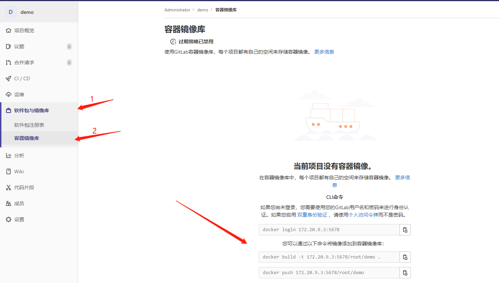Click the docker login command field

point(329,230)
